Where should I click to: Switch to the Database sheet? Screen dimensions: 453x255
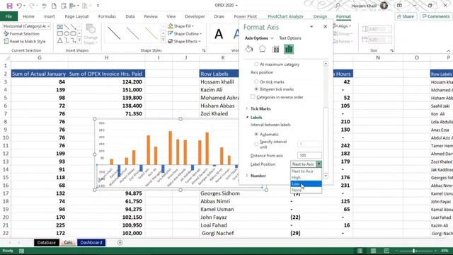pyautogui.click(x=47, y=242)
